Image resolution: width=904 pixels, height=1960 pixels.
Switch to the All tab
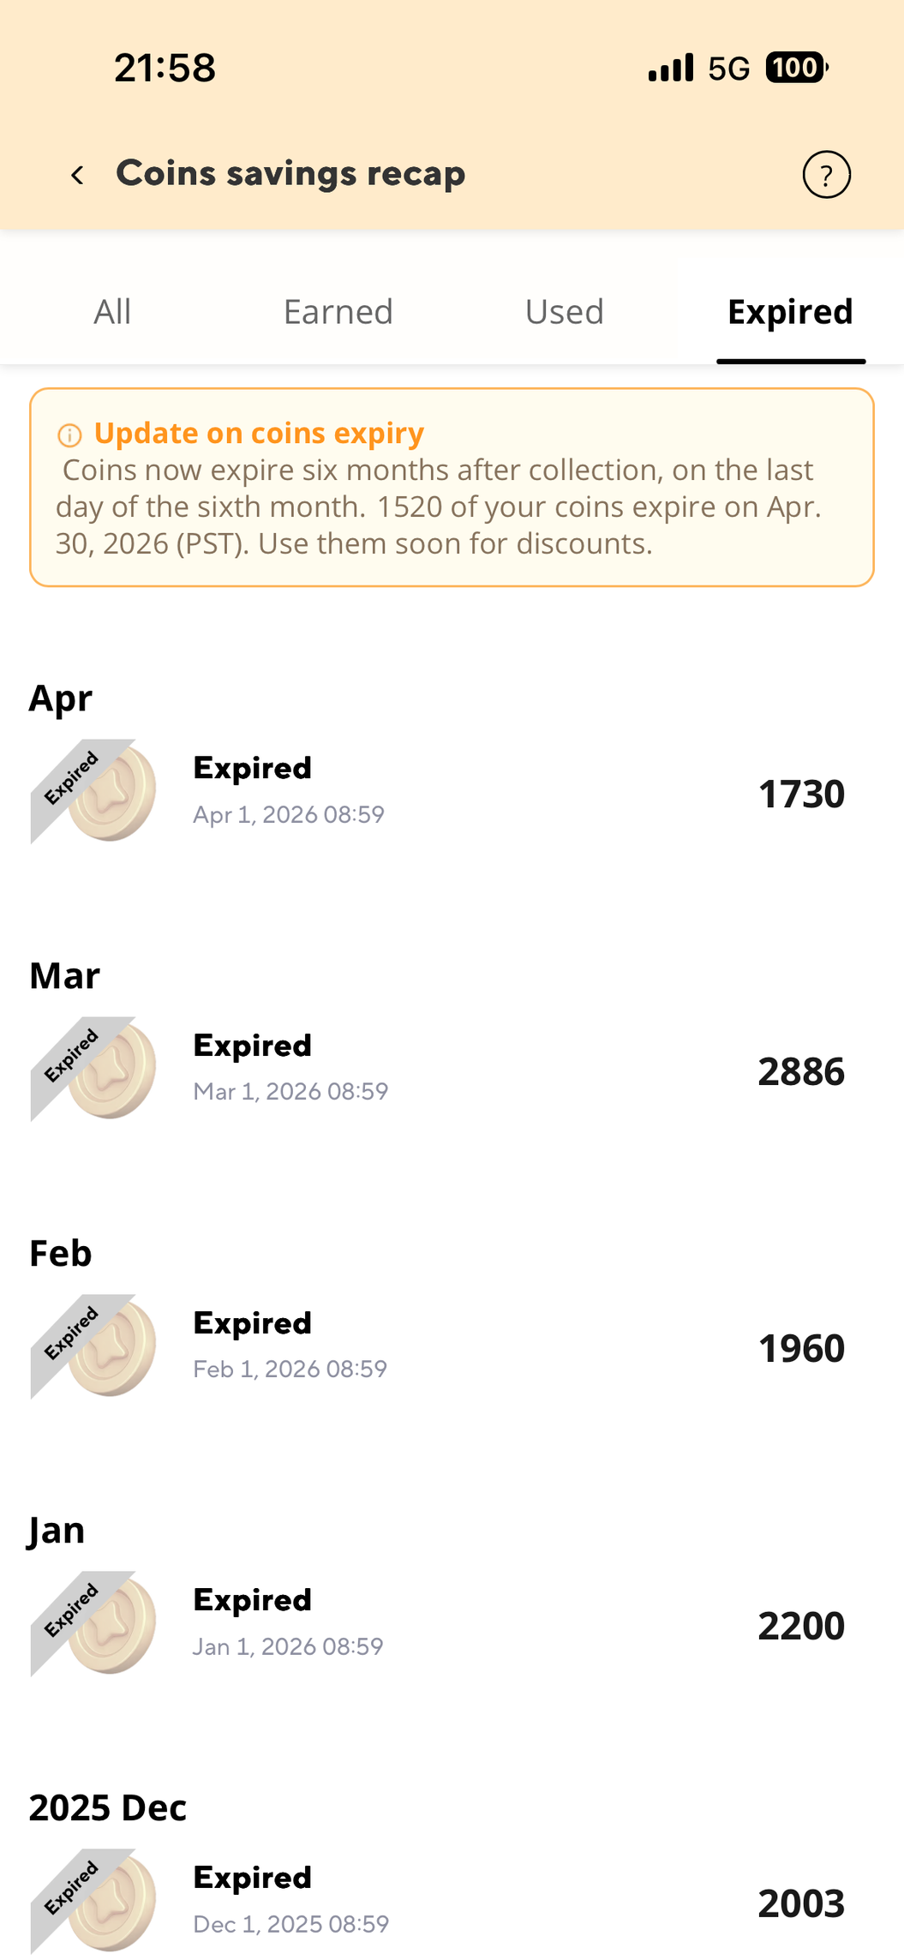[112, 312]
